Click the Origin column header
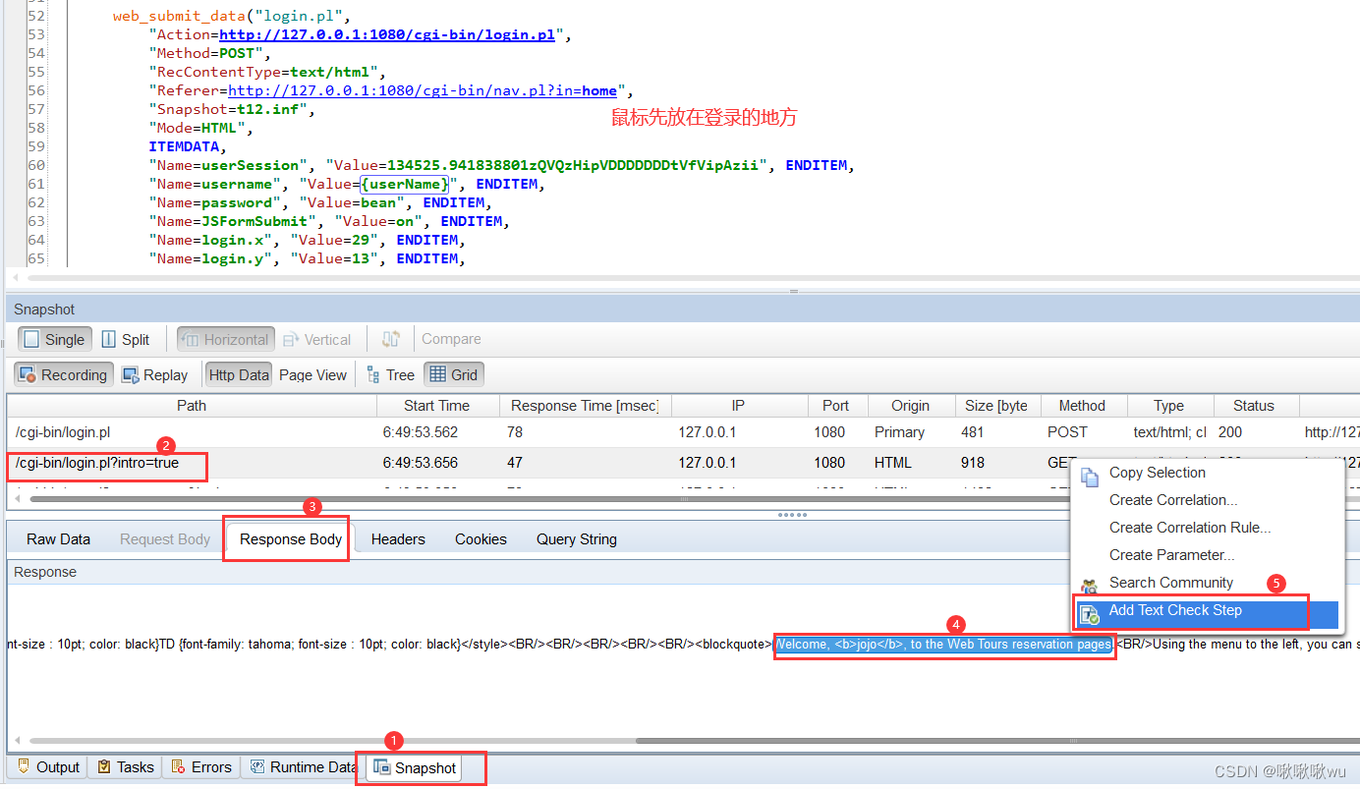The width and height of the screenshot is (1360, 789). pos(910,406)
